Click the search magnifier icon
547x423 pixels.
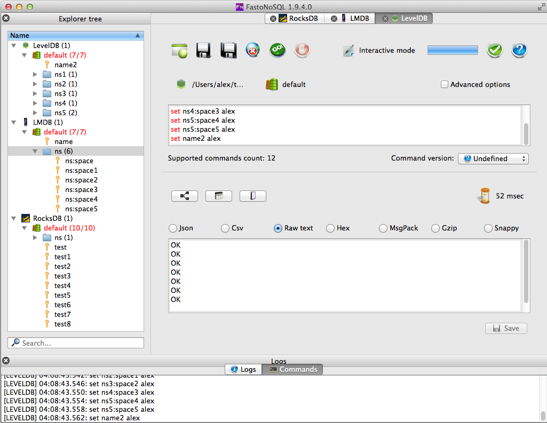click(15, 342)
